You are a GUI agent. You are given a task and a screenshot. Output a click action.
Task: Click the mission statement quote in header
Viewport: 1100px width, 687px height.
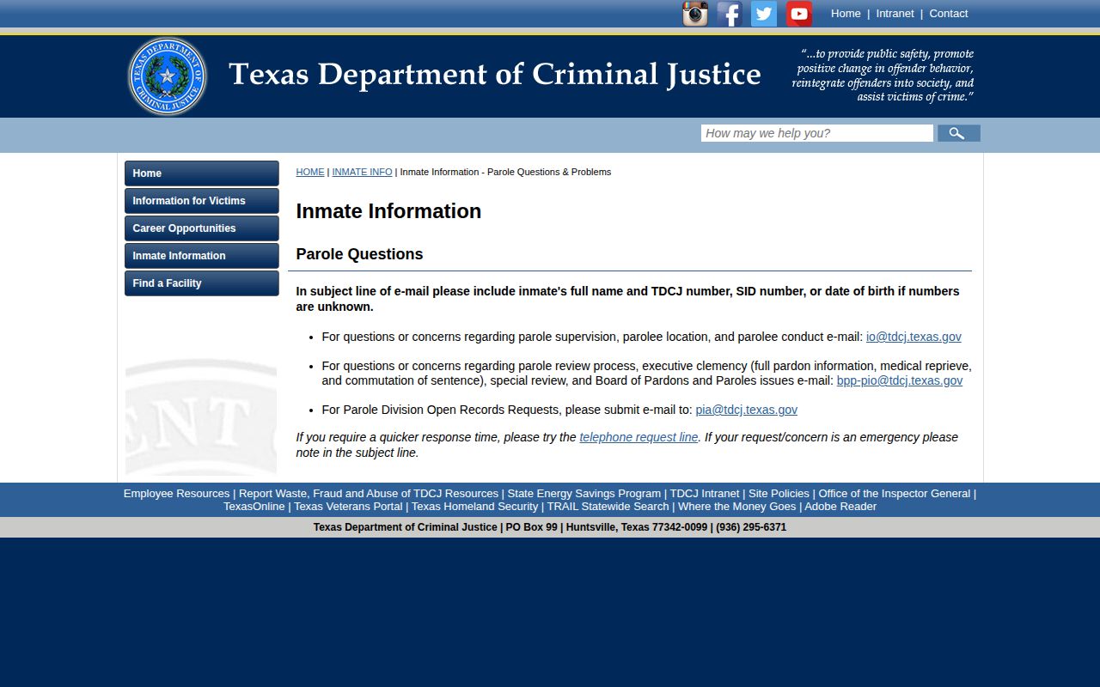click(883, 76)
